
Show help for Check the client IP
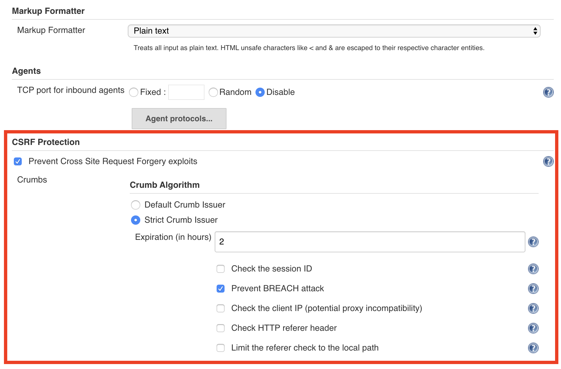(x=533, y=308)
